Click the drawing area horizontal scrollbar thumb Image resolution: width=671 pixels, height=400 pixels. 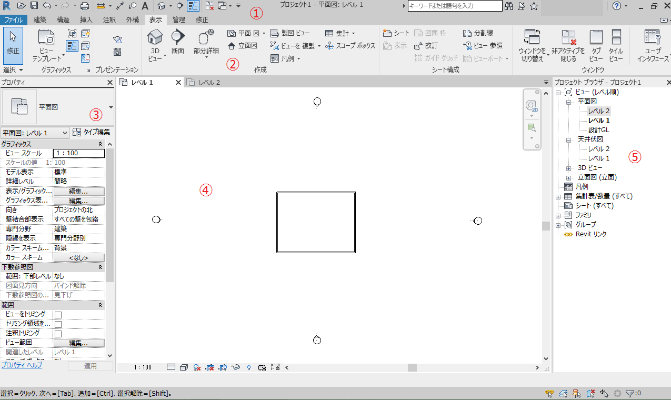(x=412, y=367)
